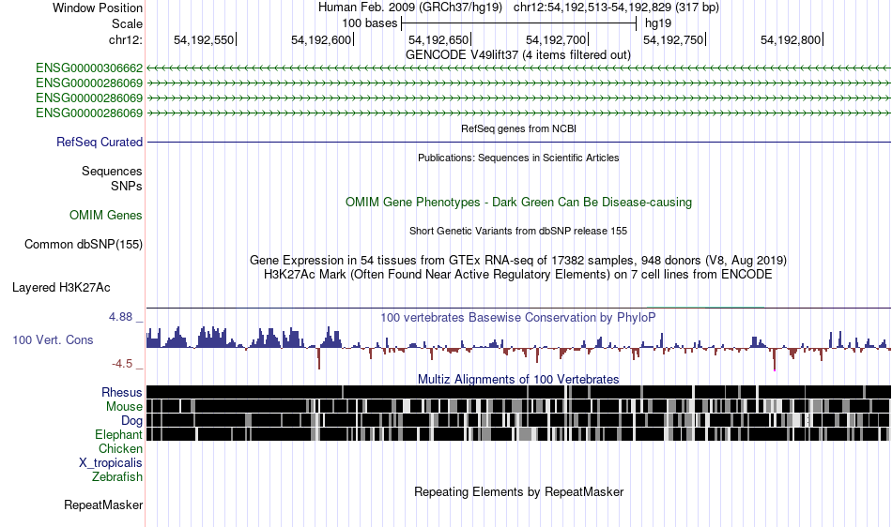Click Multiz Alignments of 100 Vertebrates title
Viewport: 892px width, 527px height.
click(518, 379)
